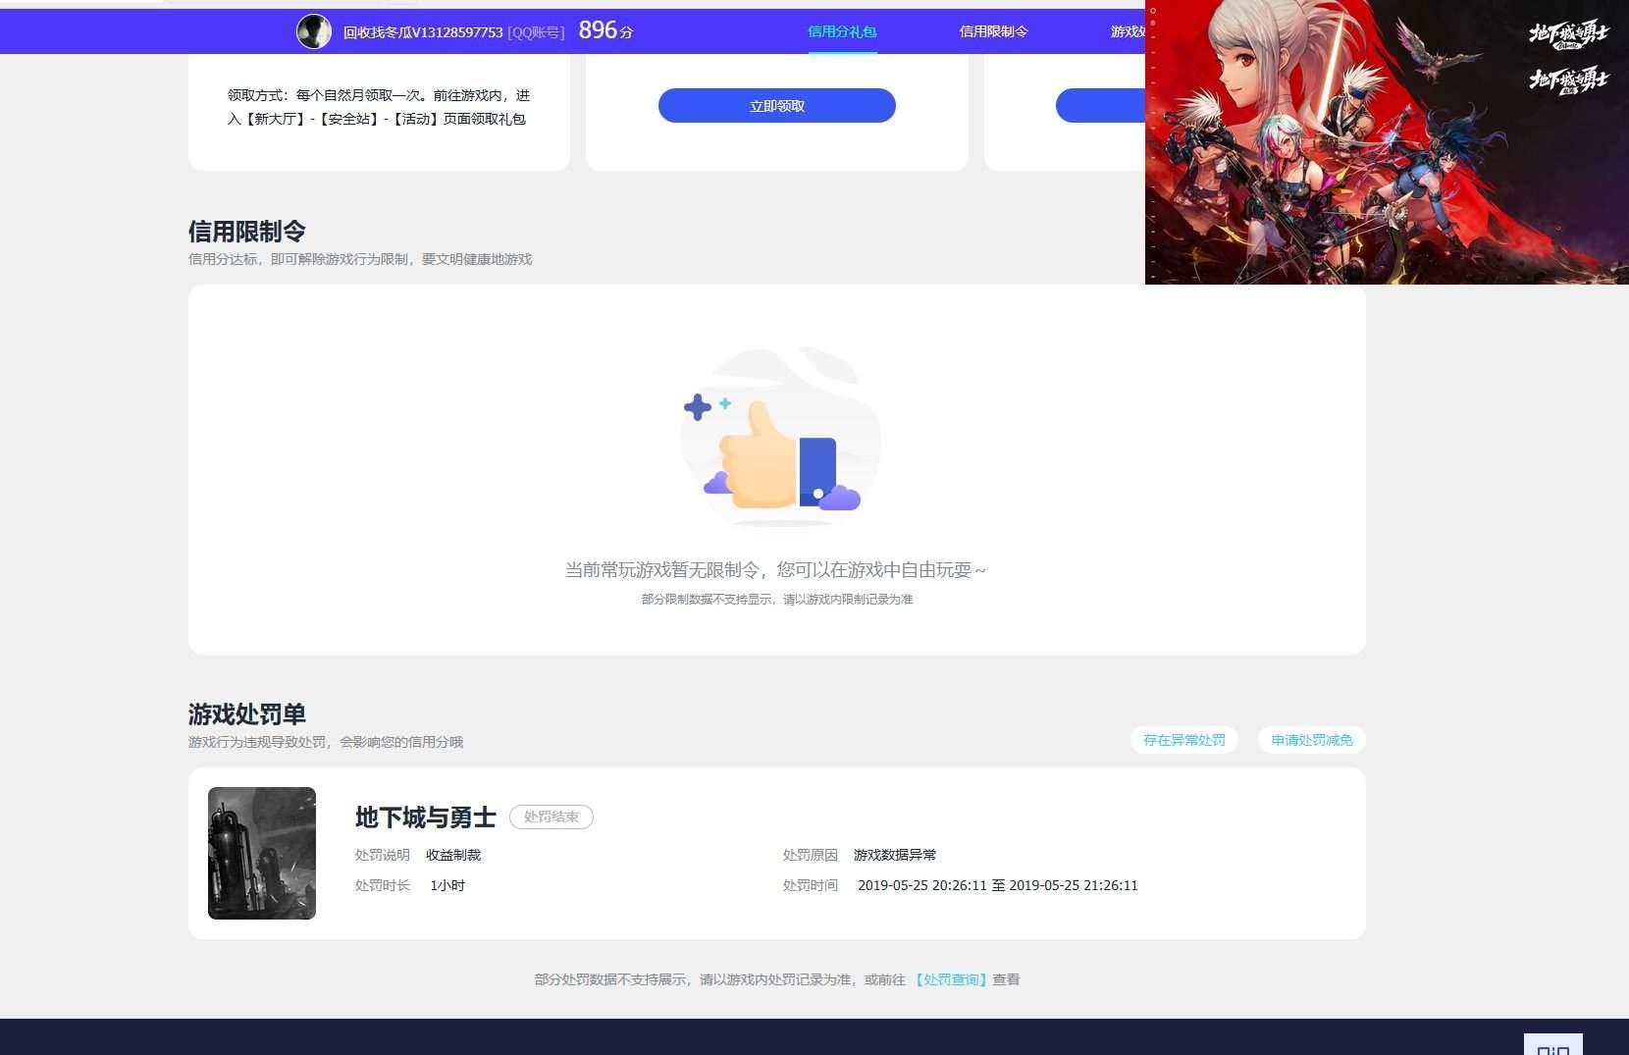Click the [QQ账号] label in the header
Screen dimensions: 1629x1055
(x=536, y=32)
